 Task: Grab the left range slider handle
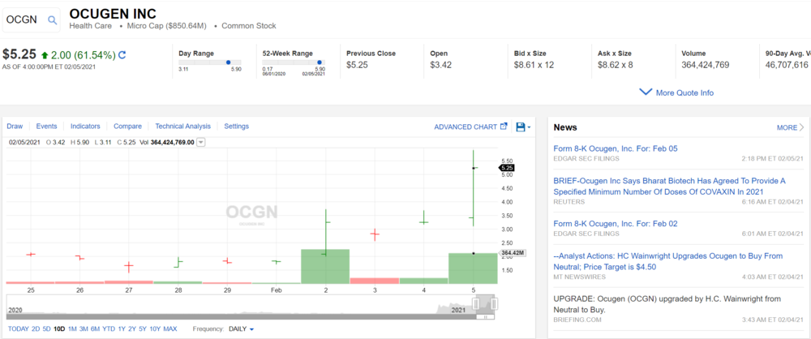pyautogui.click(x=476, y=303)
